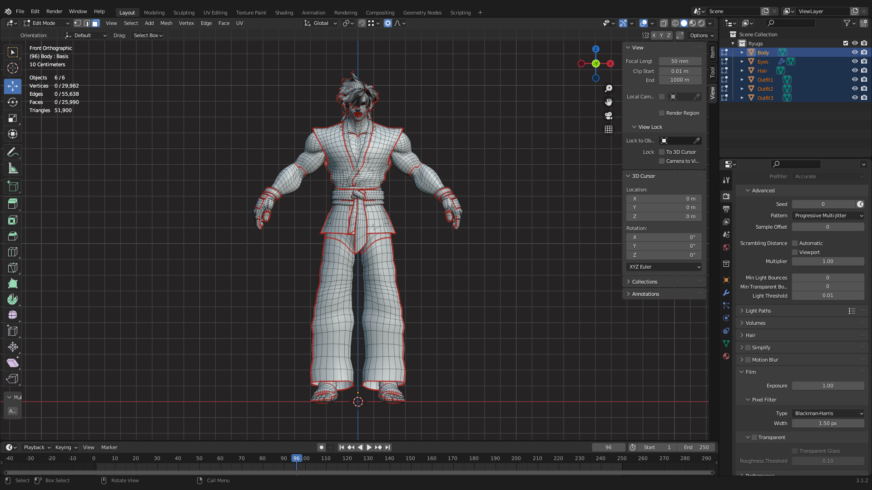Open the Progressive Multi-Jitter pattern dropdown
The image size is (872, 490).
click(828, 216)
